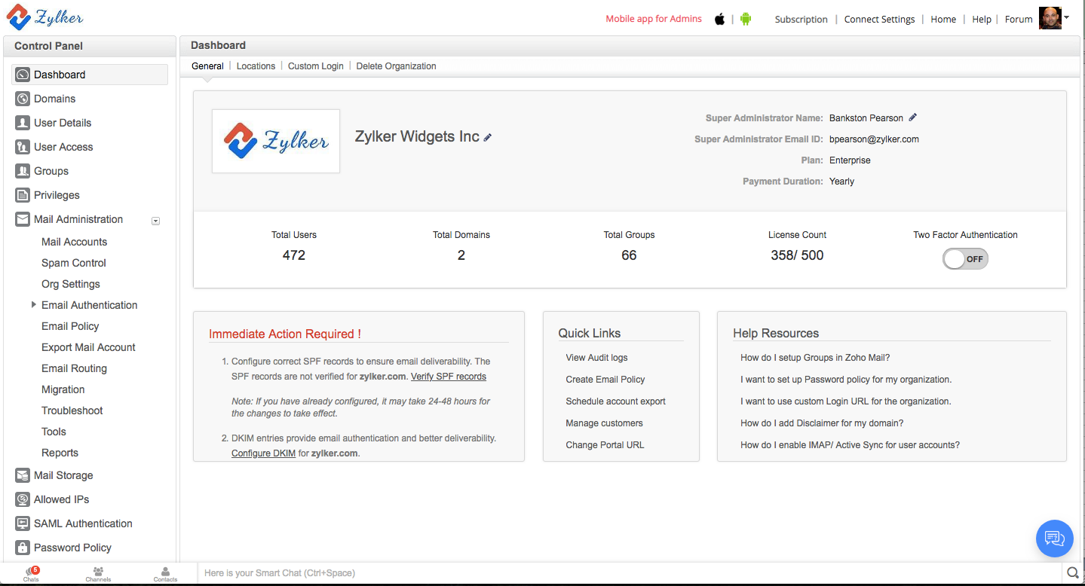Click the Verify SPF records link
This screenshot has height=586, width=1085.
point(448,377)
